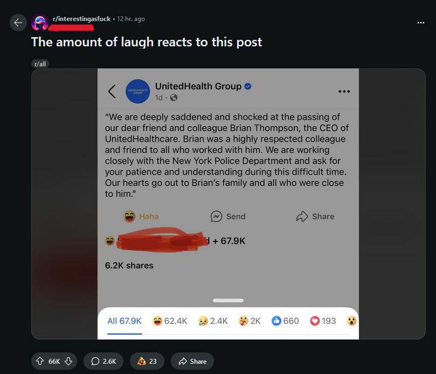436x374 pixels.
Task: Click the Share arrow in the Facebook post
Action: point(302,216)
